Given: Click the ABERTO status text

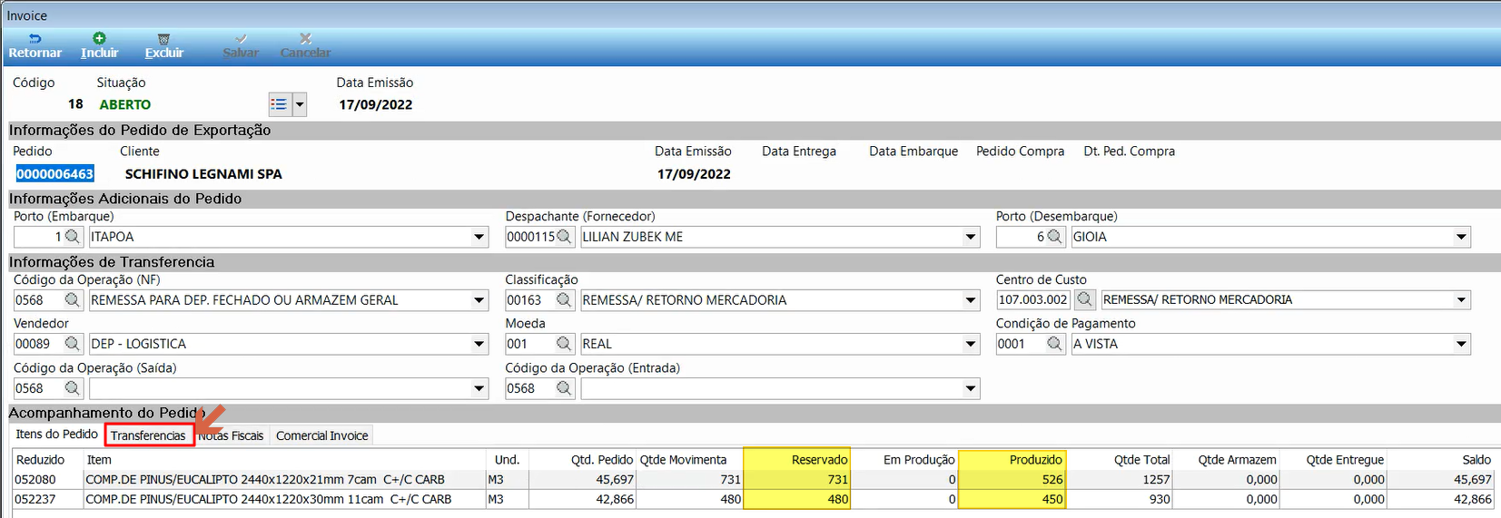Looking at the screenshot, I should (x=125, y=104).
